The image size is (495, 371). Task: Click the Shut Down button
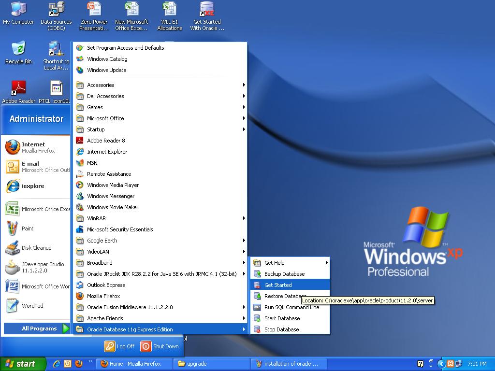point(160,346)
